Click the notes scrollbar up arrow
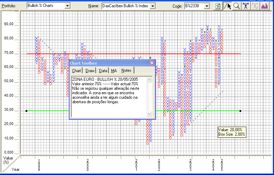Screen dimensions: 274x175 point(149,80)
